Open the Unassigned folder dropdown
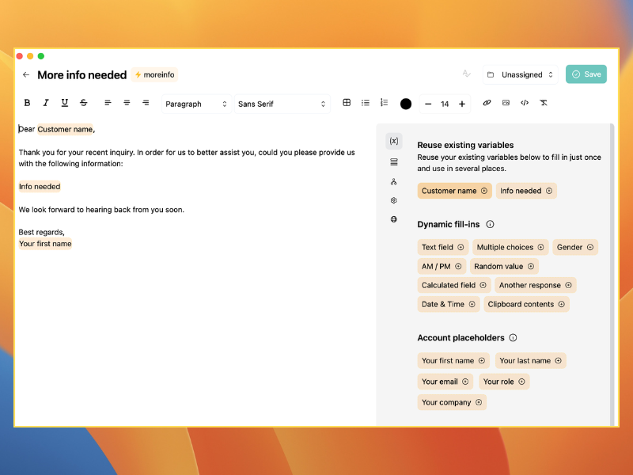Image resolution: width=633 pixels, height=475 pixels. [520, 74]
